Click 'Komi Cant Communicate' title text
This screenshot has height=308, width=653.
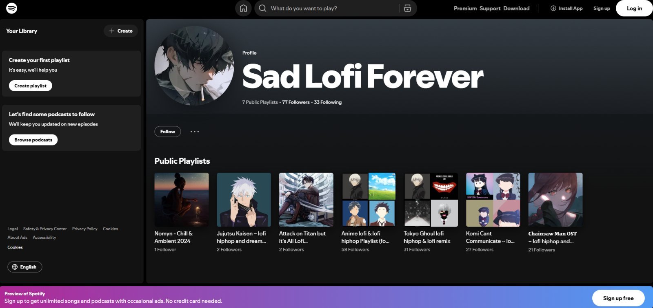coord(490,237)
